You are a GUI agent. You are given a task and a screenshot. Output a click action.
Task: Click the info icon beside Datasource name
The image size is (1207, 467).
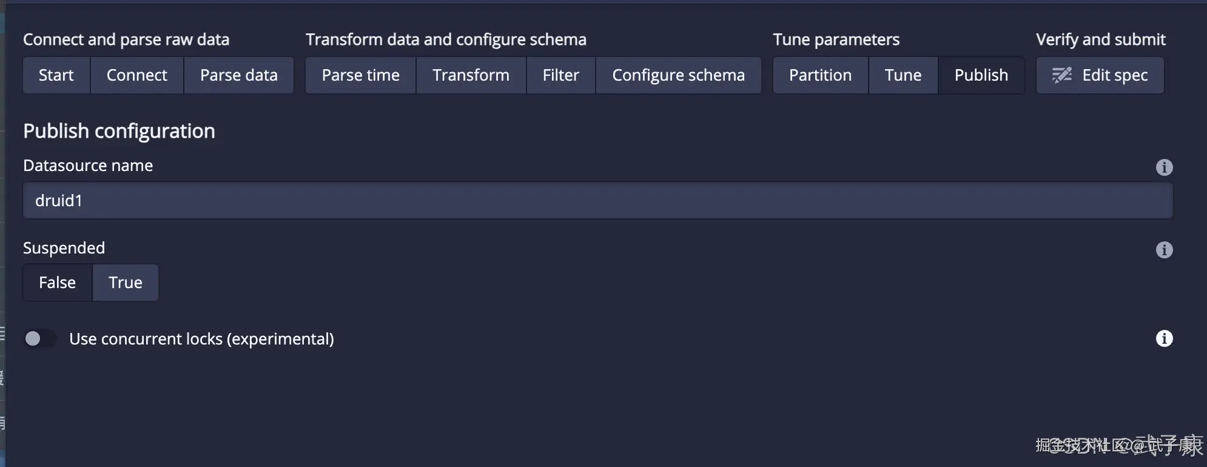1164,167
